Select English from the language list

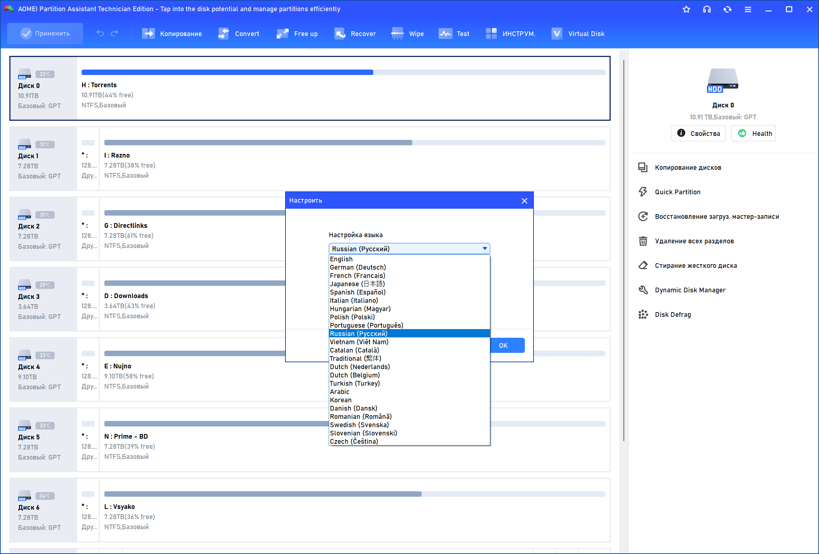point(341,259)
